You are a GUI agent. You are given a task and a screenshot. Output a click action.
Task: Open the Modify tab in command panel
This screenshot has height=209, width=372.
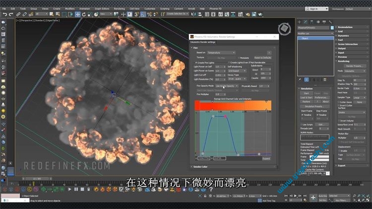(x=306, y=22)
